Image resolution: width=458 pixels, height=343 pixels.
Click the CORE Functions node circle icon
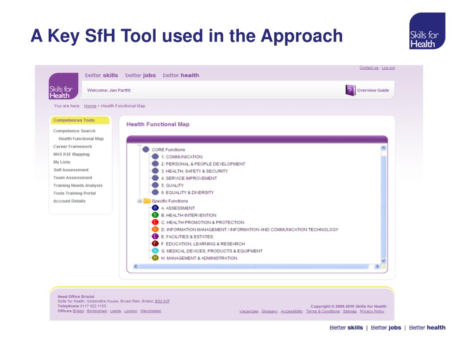pos(146,150)
